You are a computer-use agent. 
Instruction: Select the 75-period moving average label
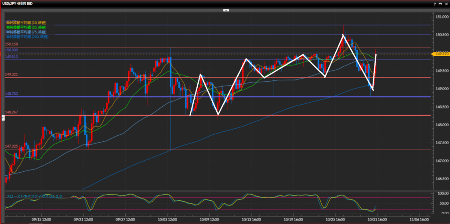26,32
